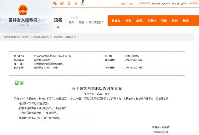This screenshot has width=199, height=135.
Task: Open the 吉事办 navigation tab
Action: coord(152,21)
